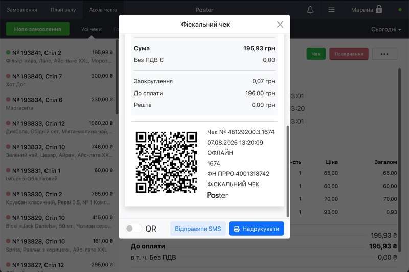Viewport: 409px width, 272px height.
Task: Click the Poster title in top bar
Action: click(204, 10)
